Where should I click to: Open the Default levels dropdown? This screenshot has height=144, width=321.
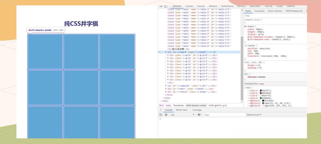254,115
